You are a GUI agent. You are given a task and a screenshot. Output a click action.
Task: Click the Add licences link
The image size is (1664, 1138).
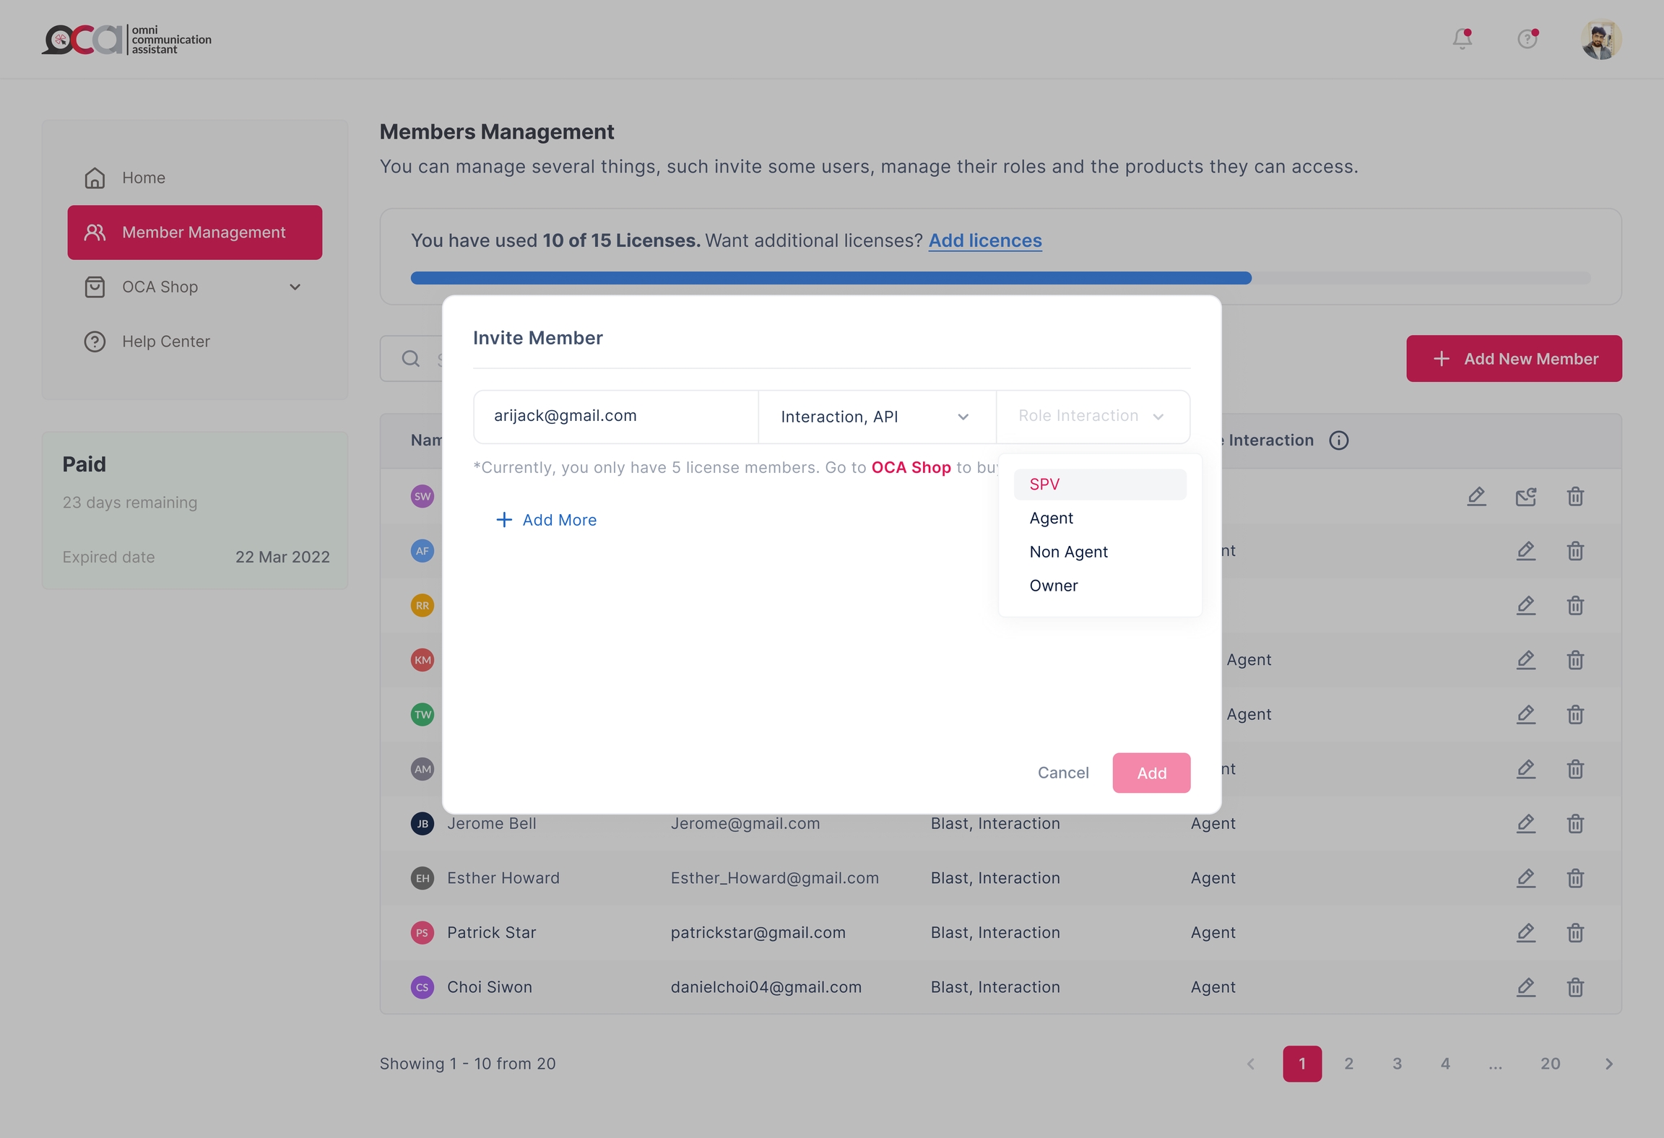(984, 240)
